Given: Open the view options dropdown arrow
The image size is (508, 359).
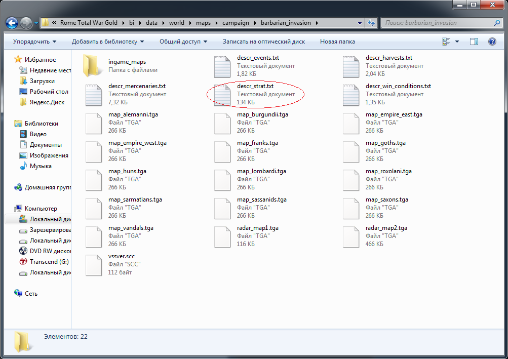Looking at the screenshot, I should coord(457,42).
